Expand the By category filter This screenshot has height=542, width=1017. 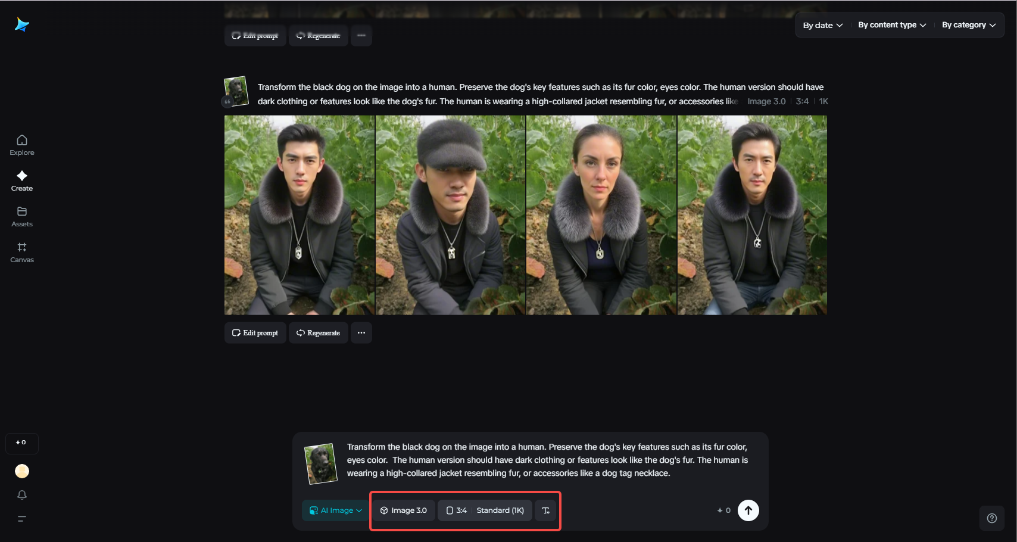pos(969,25)
